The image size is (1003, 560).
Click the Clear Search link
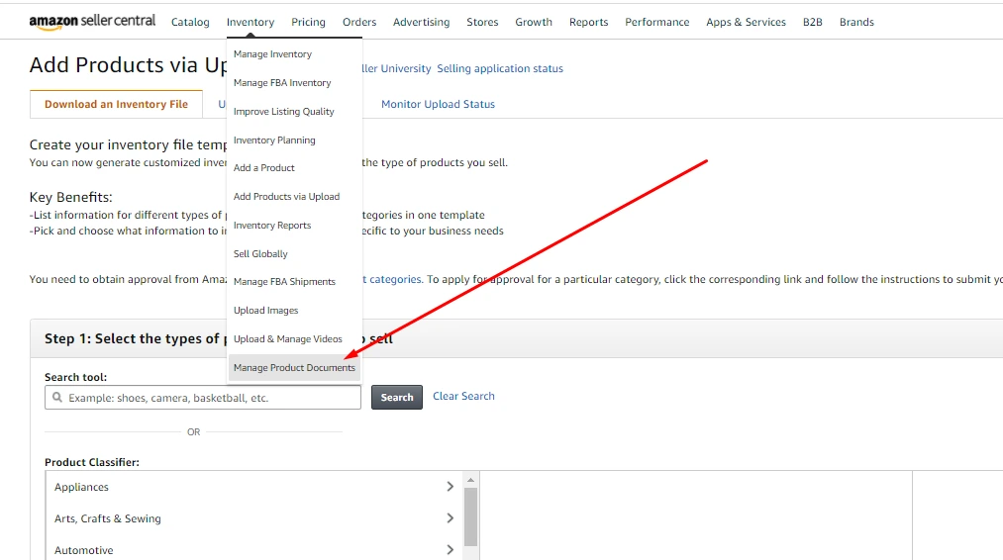(463, 397)
